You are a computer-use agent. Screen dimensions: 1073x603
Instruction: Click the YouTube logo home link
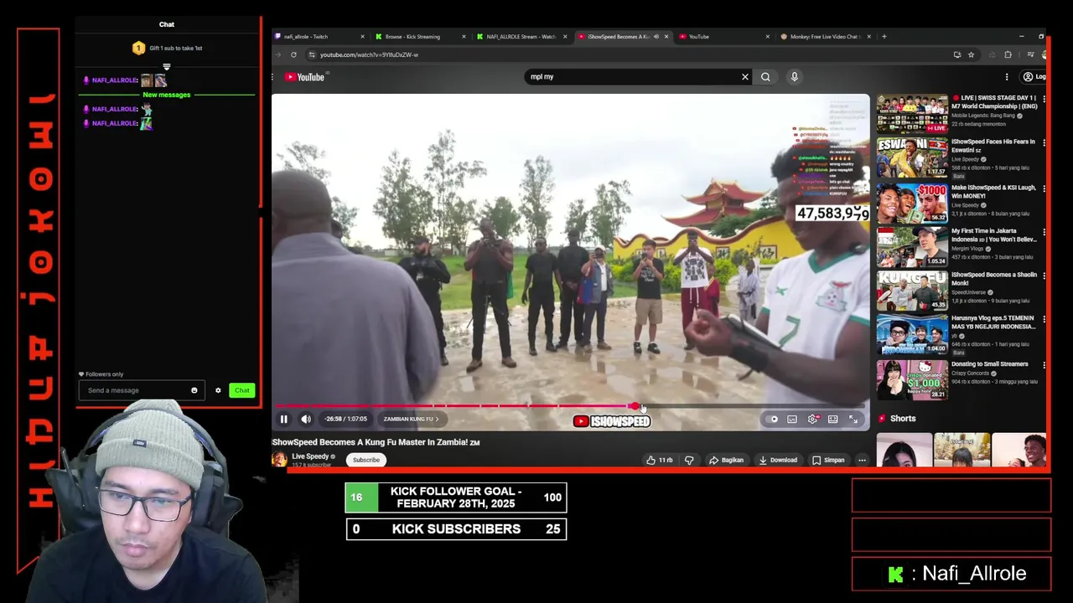point(304,77)
